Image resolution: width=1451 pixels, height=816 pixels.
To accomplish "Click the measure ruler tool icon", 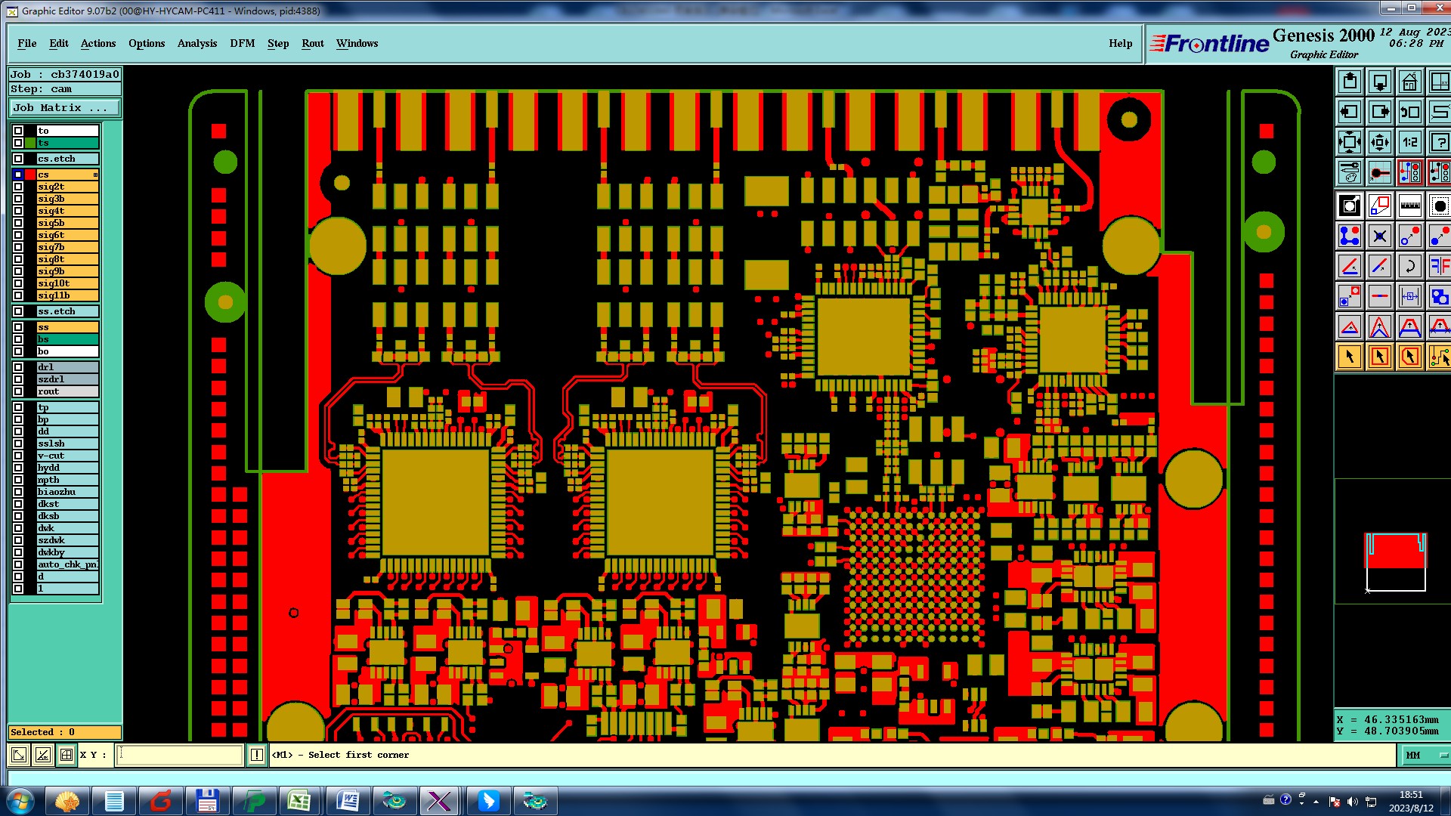I will (1409, 206).
